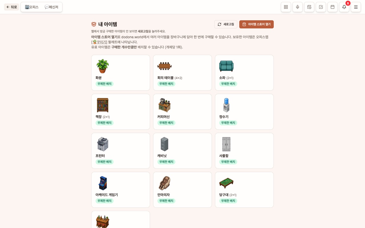The image size is (365, 228).
Task: Click the 안마의자 item name
Action: tap(164, 195)
